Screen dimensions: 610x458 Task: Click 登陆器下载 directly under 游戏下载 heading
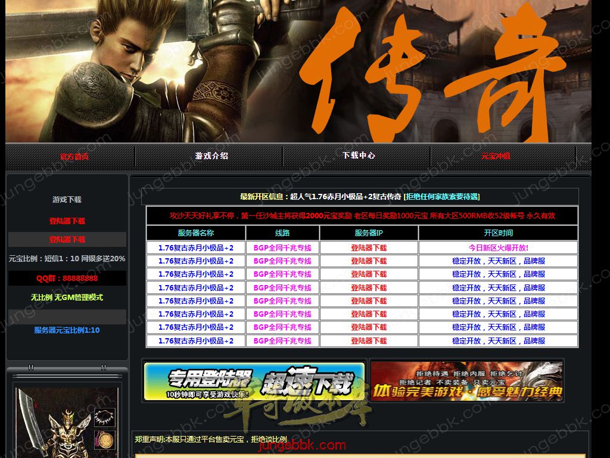(67, 221)
